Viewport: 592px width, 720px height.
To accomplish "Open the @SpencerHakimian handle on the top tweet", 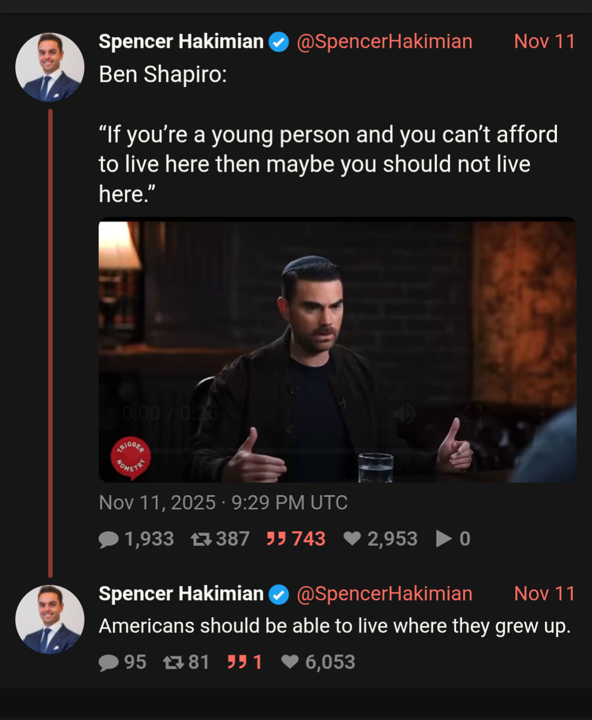I will tap(384, 42).
